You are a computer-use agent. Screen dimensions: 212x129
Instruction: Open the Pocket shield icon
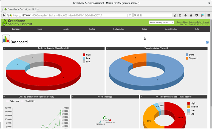(x=197, y=15)
